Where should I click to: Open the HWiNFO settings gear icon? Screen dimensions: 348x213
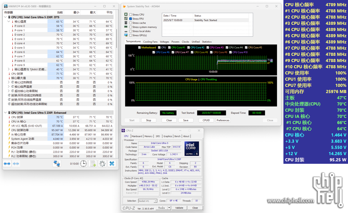102,164
